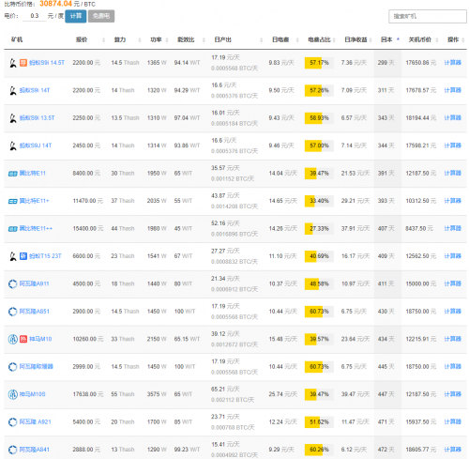
Task: Open the 蚂蚁T15 23T miner link
Action: [45, 256]
